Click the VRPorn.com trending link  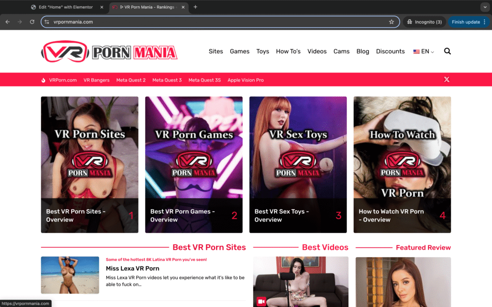tap(63, 80)
